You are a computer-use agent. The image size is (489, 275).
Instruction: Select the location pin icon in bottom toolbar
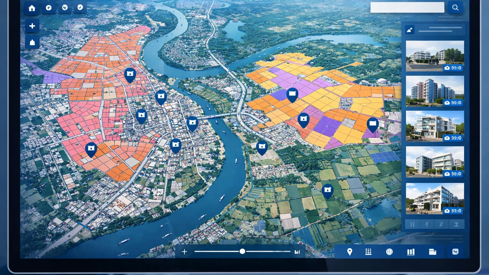[x=350, y=252]
